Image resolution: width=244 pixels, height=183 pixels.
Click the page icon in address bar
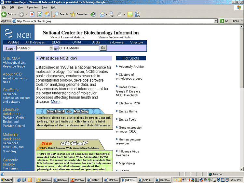point(14,21)
